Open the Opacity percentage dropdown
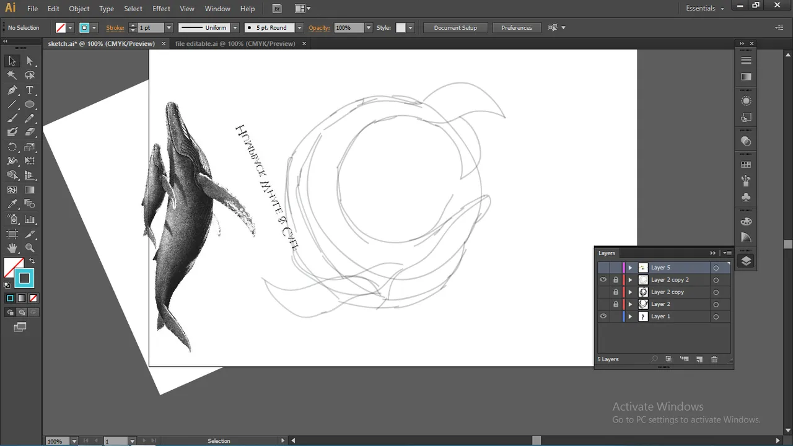This screenshot has height=446, width=793. pos(369,28)
